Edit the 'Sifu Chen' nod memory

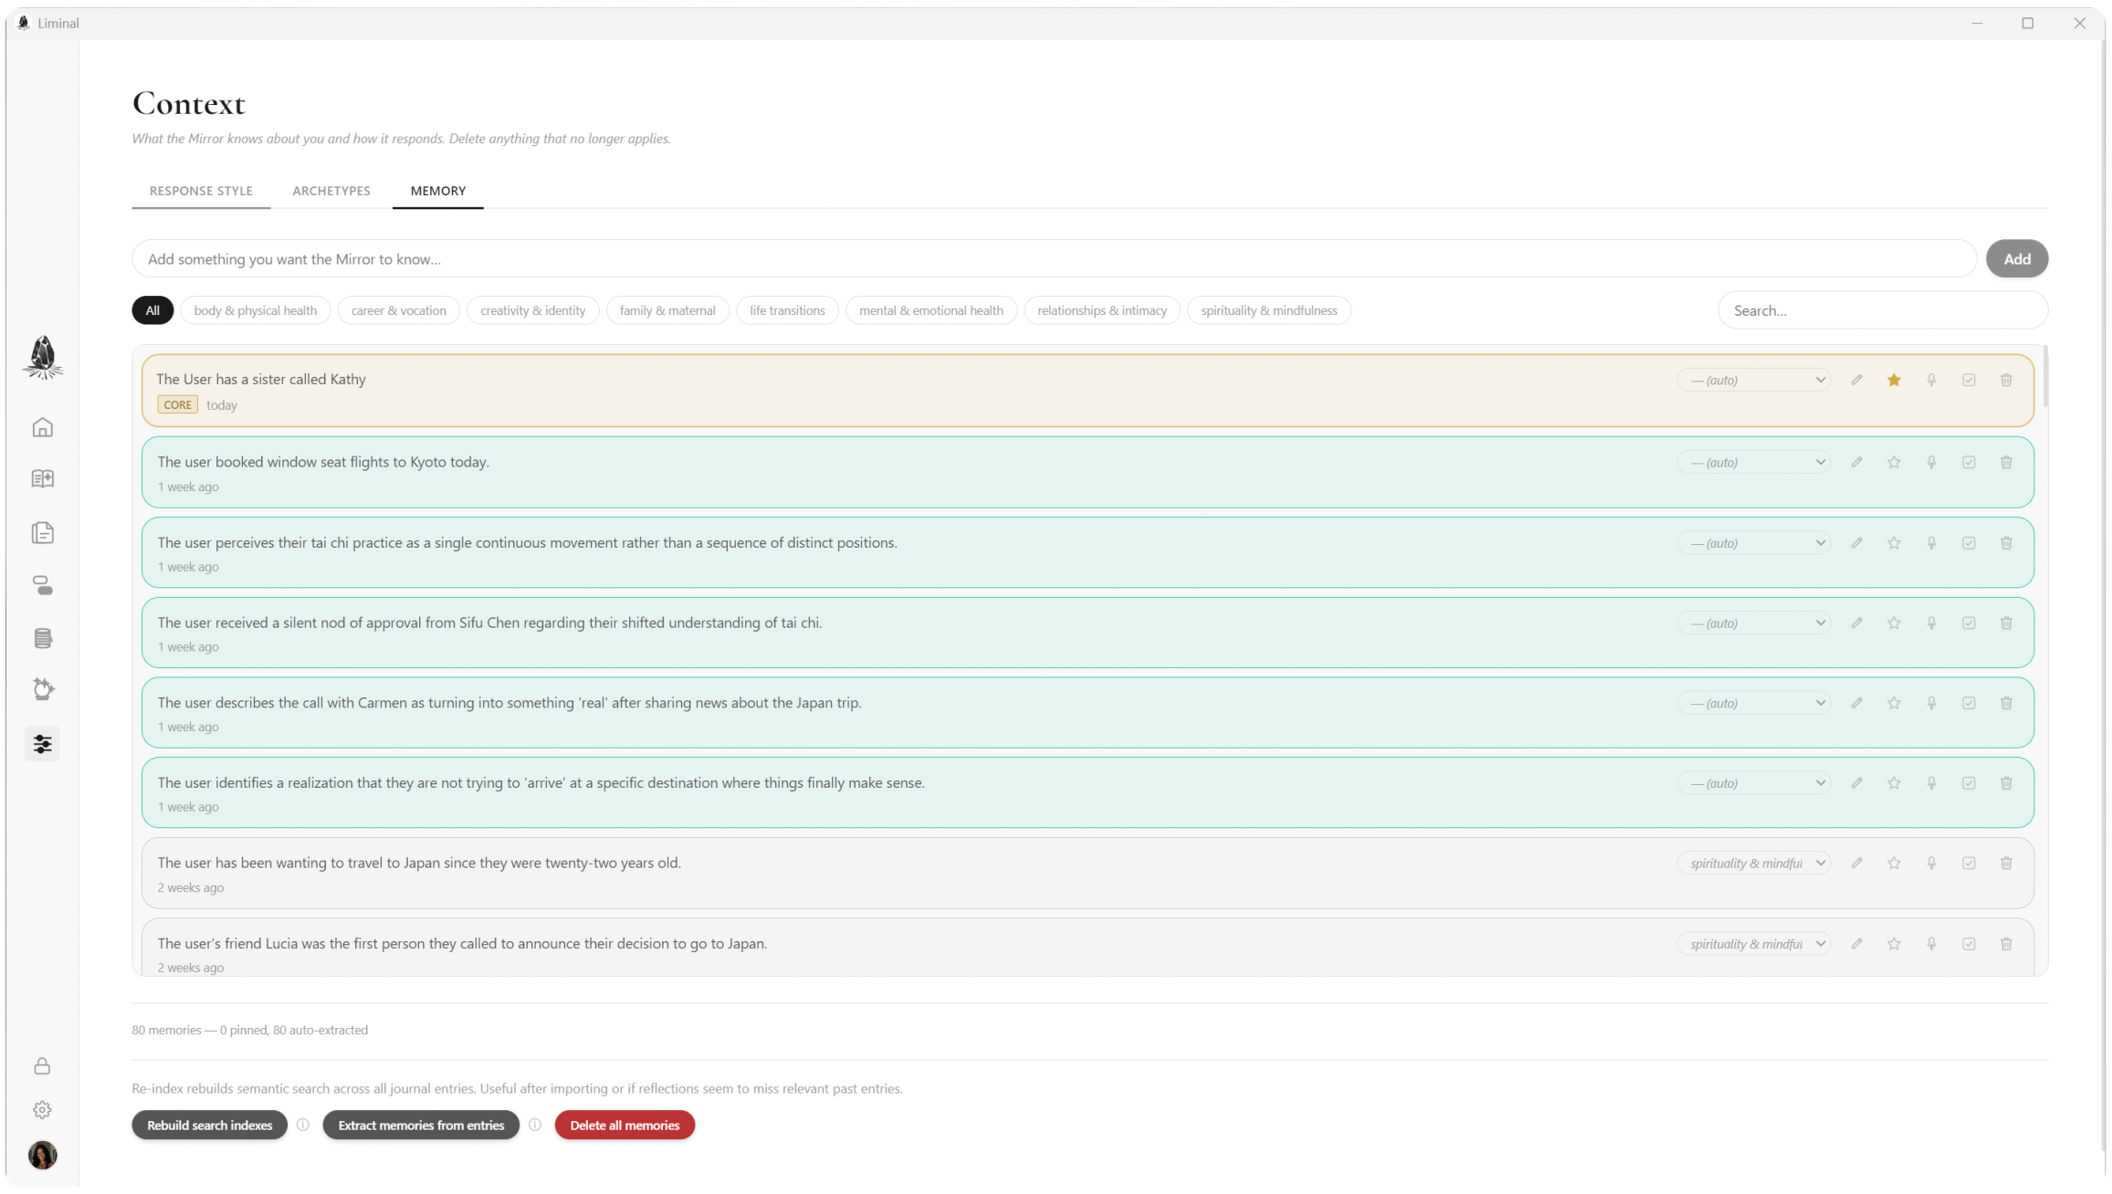1856,623
